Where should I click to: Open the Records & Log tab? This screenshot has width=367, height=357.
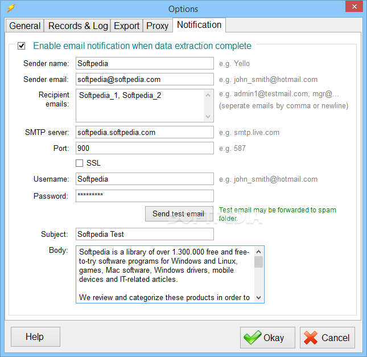point(78,26)
